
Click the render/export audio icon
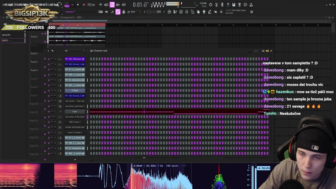pyautogui.click(x=239, y=5)
